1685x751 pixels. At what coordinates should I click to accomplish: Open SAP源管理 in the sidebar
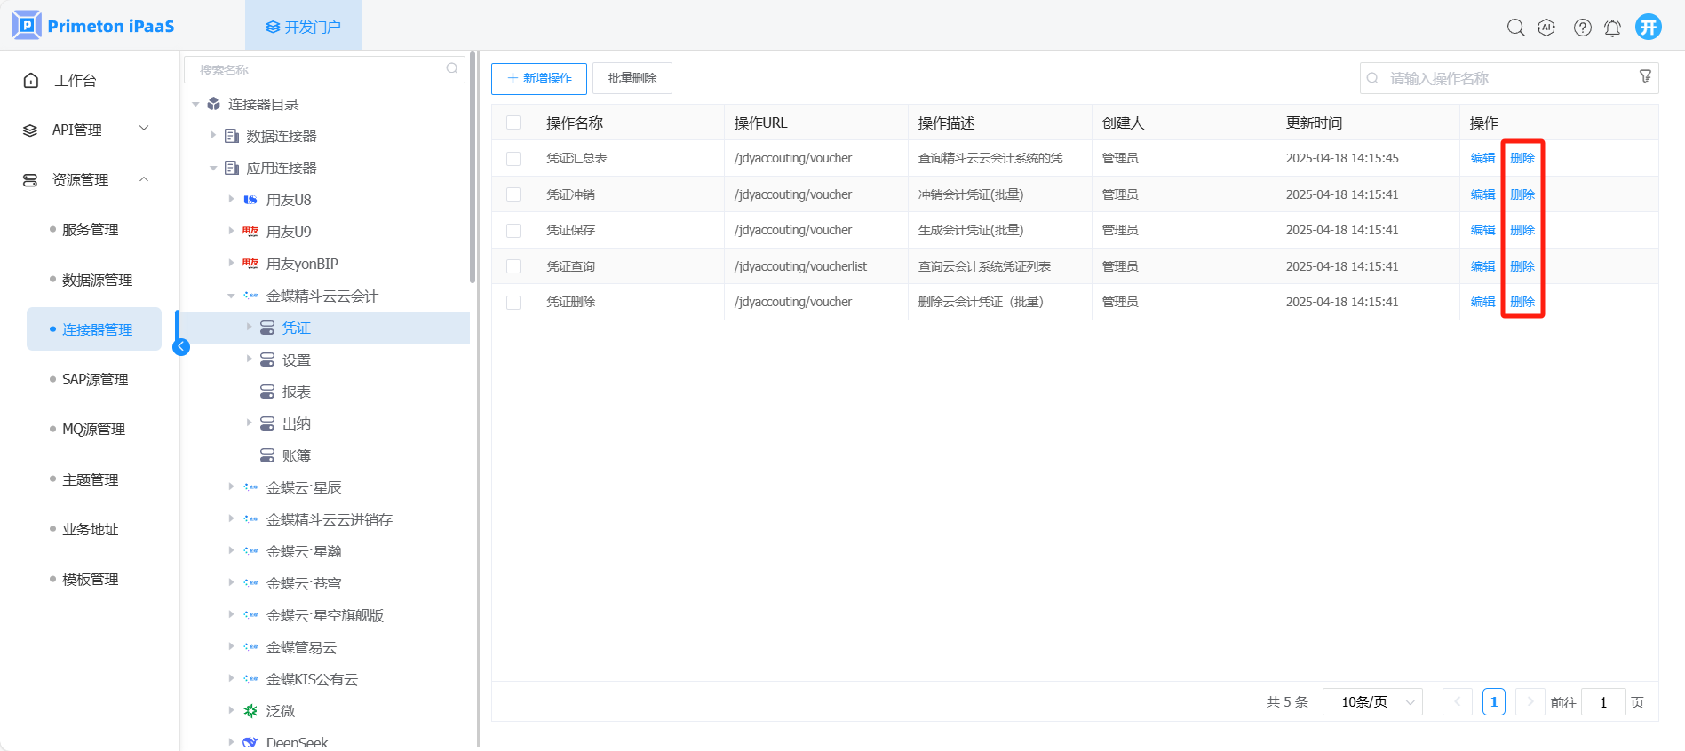pos(95,380)
